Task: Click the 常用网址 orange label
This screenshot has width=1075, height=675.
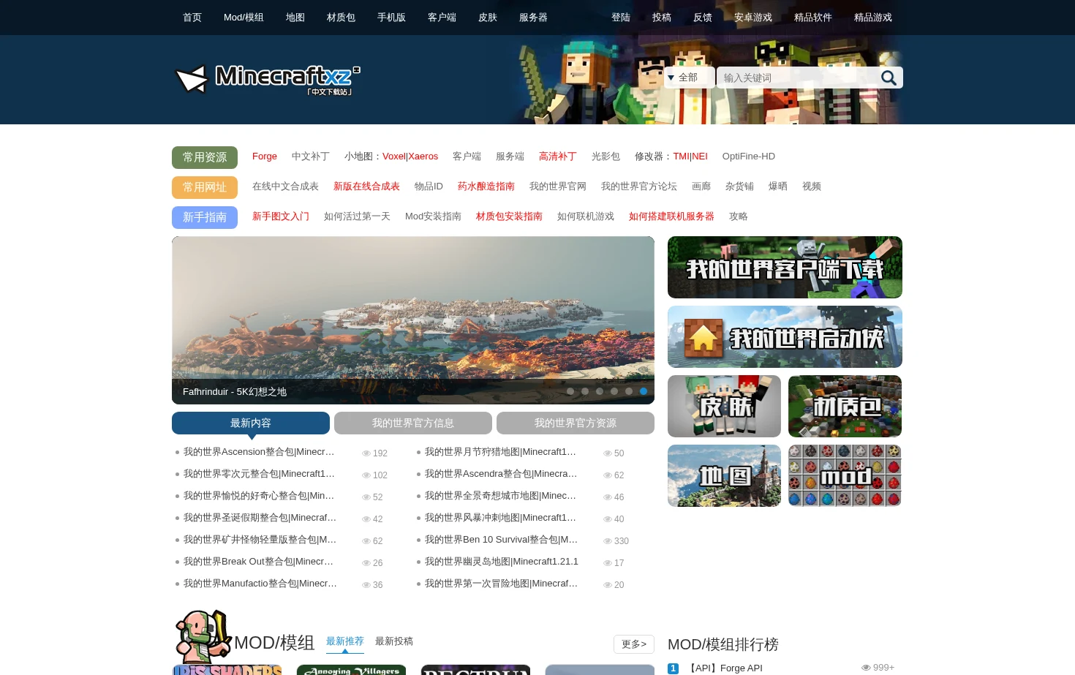Action: tap(205, 187)
